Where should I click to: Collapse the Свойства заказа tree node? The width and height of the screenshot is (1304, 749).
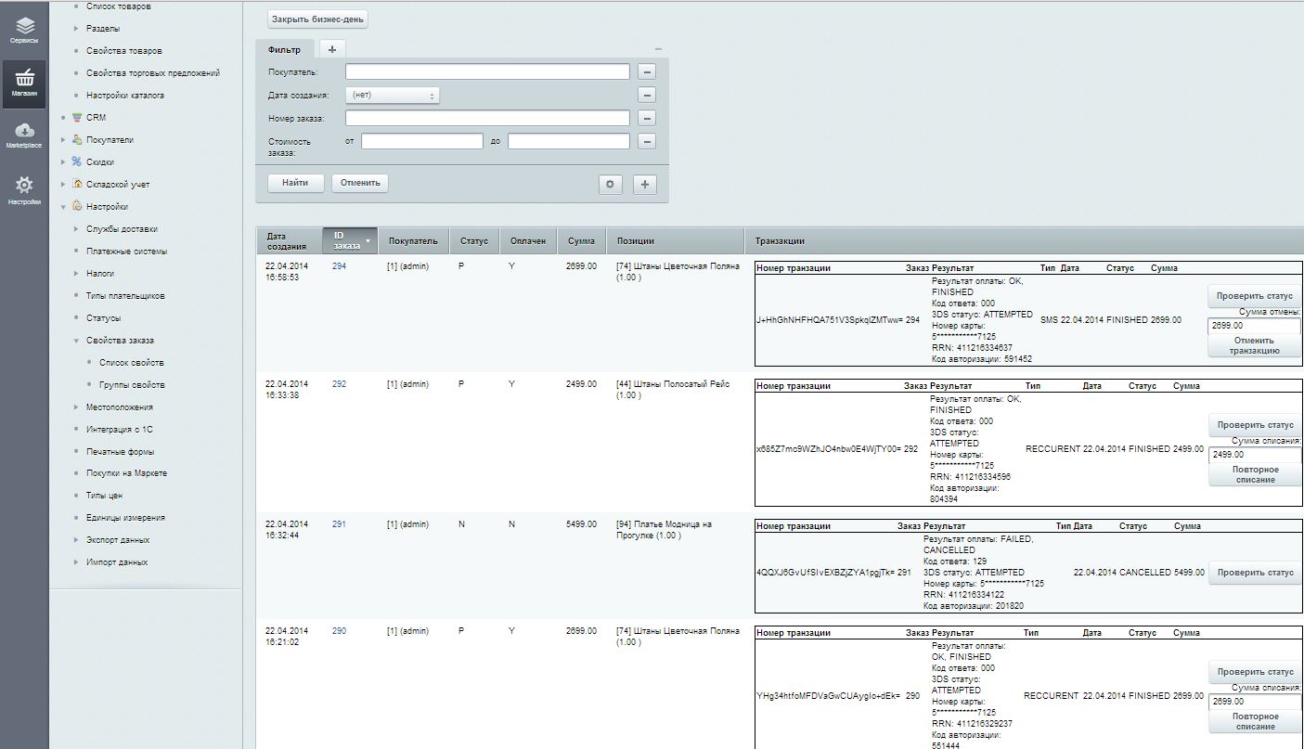[x=77, y=341]
